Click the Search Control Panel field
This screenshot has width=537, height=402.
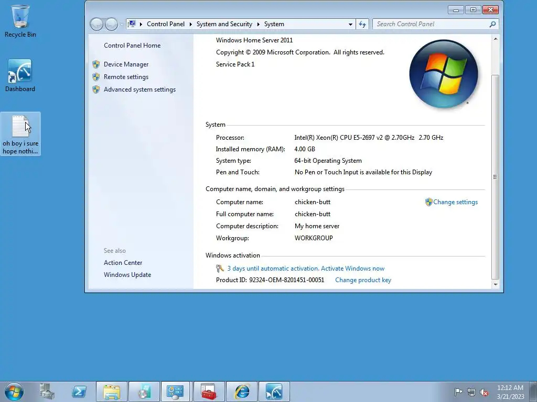[x=432, y=24]
